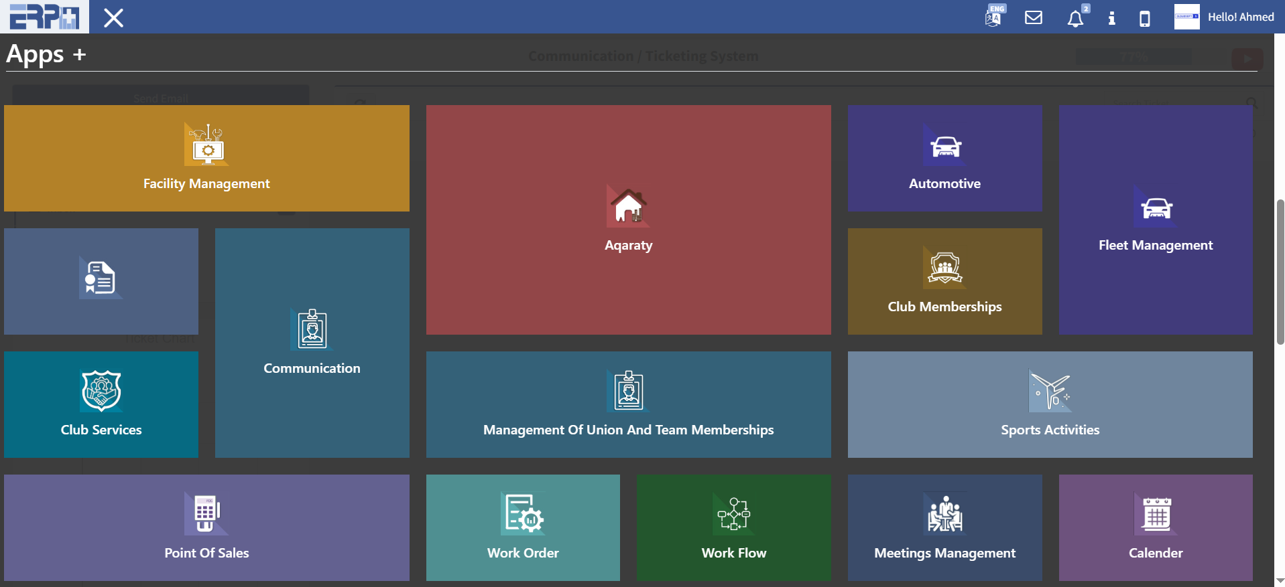Click the language translation icon
Image resolution: width=1285 pixels, height=587 pixels.
993,17
